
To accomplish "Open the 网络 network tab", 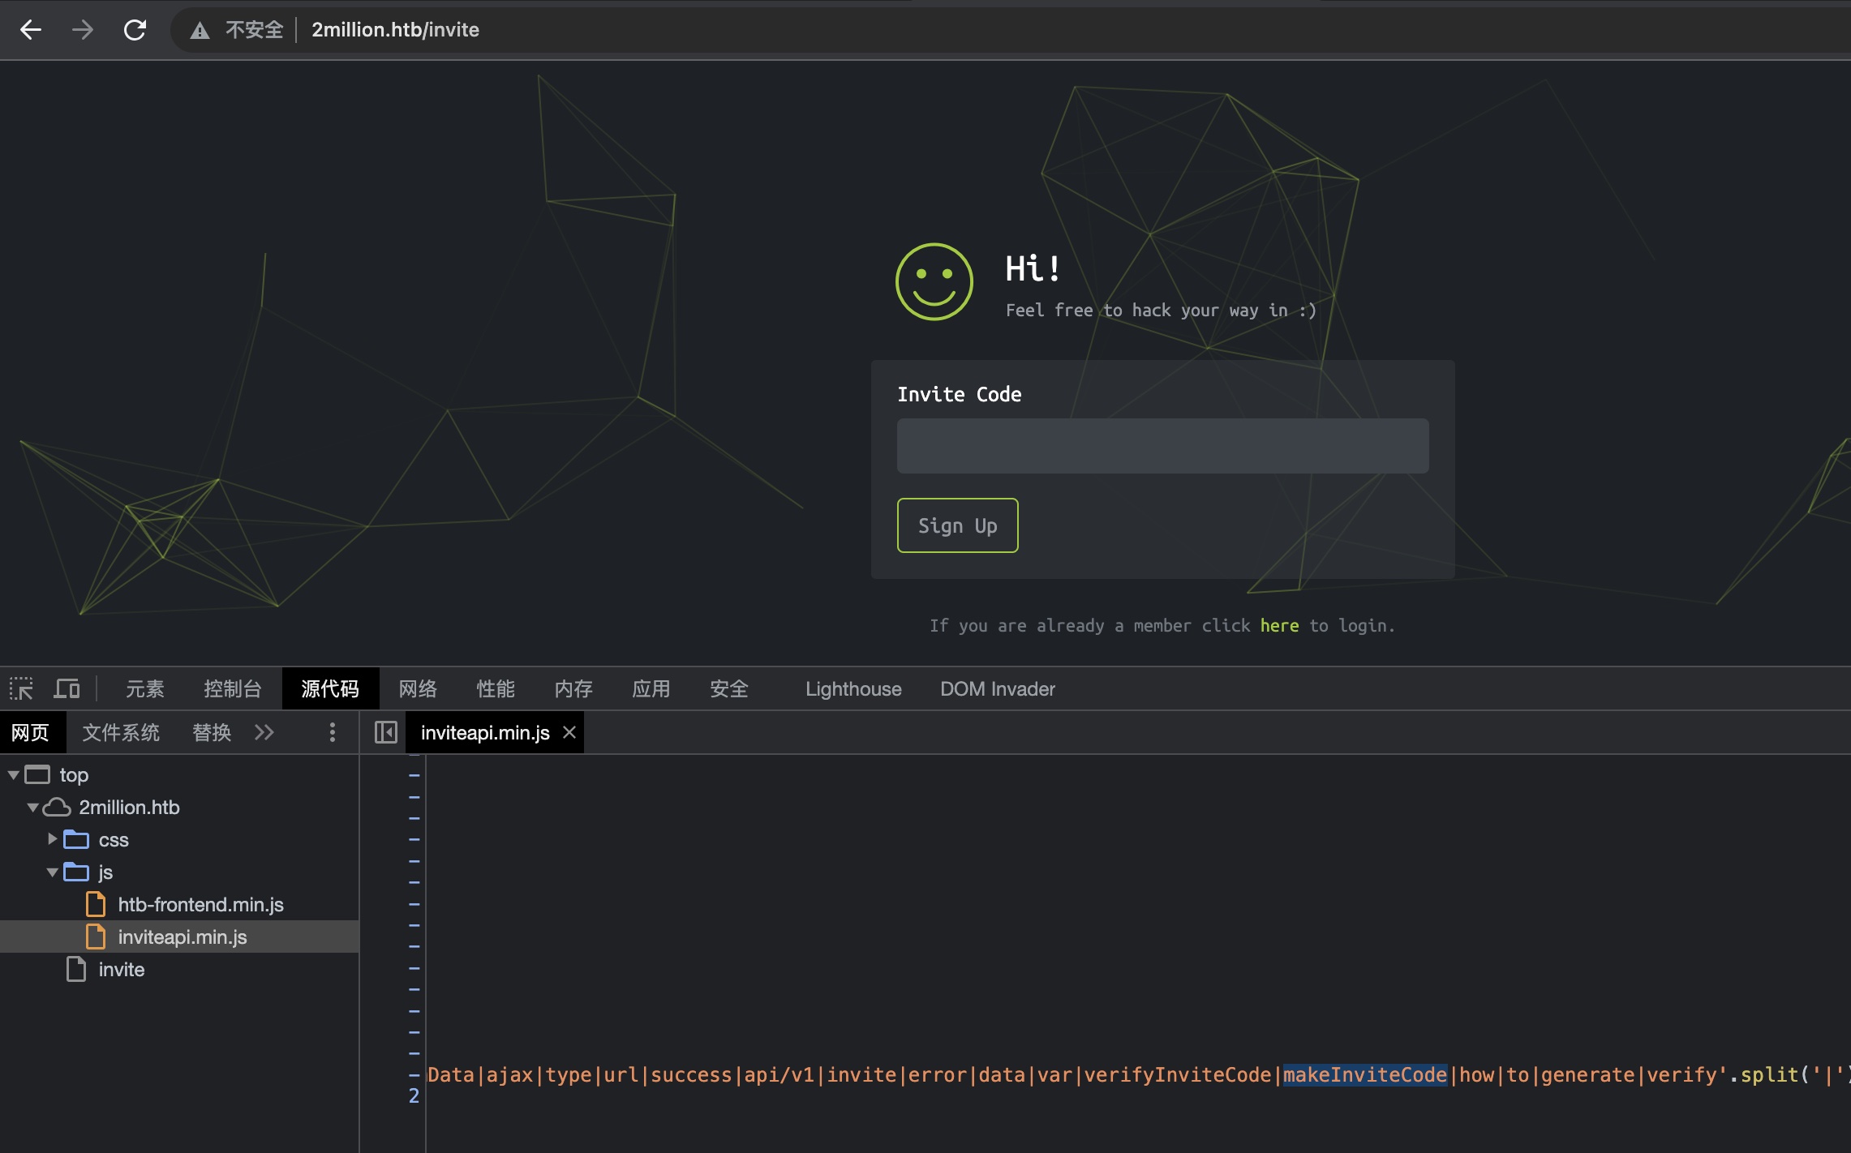I will [418, 689].
